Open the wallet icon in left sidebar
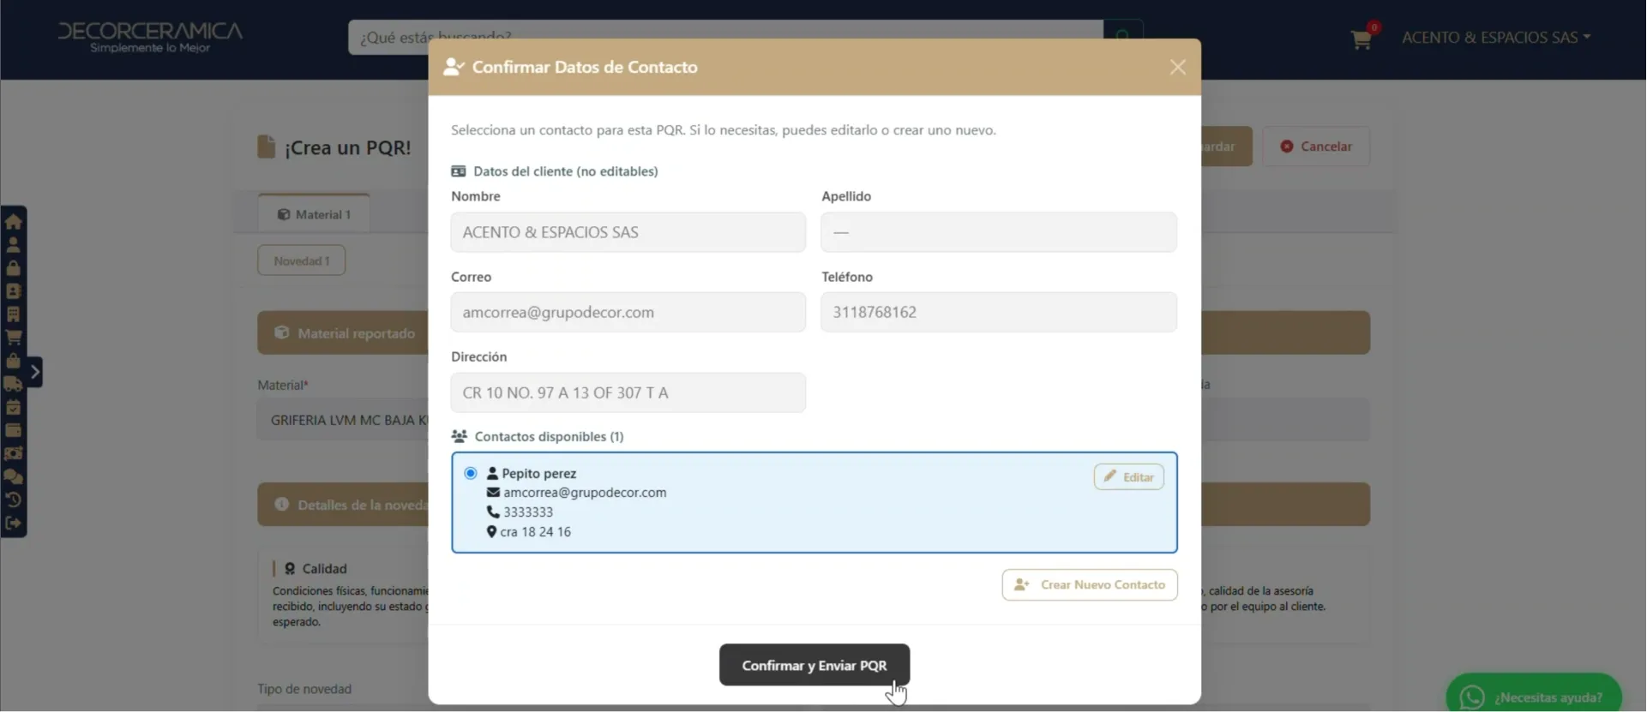 coord(13,430)
